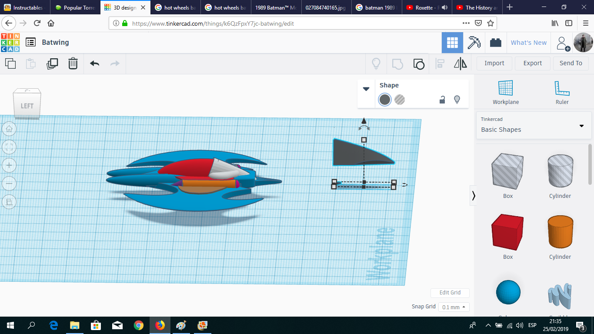
Task: Open File Explorer from the taskbar
Action: click(75, 325)
